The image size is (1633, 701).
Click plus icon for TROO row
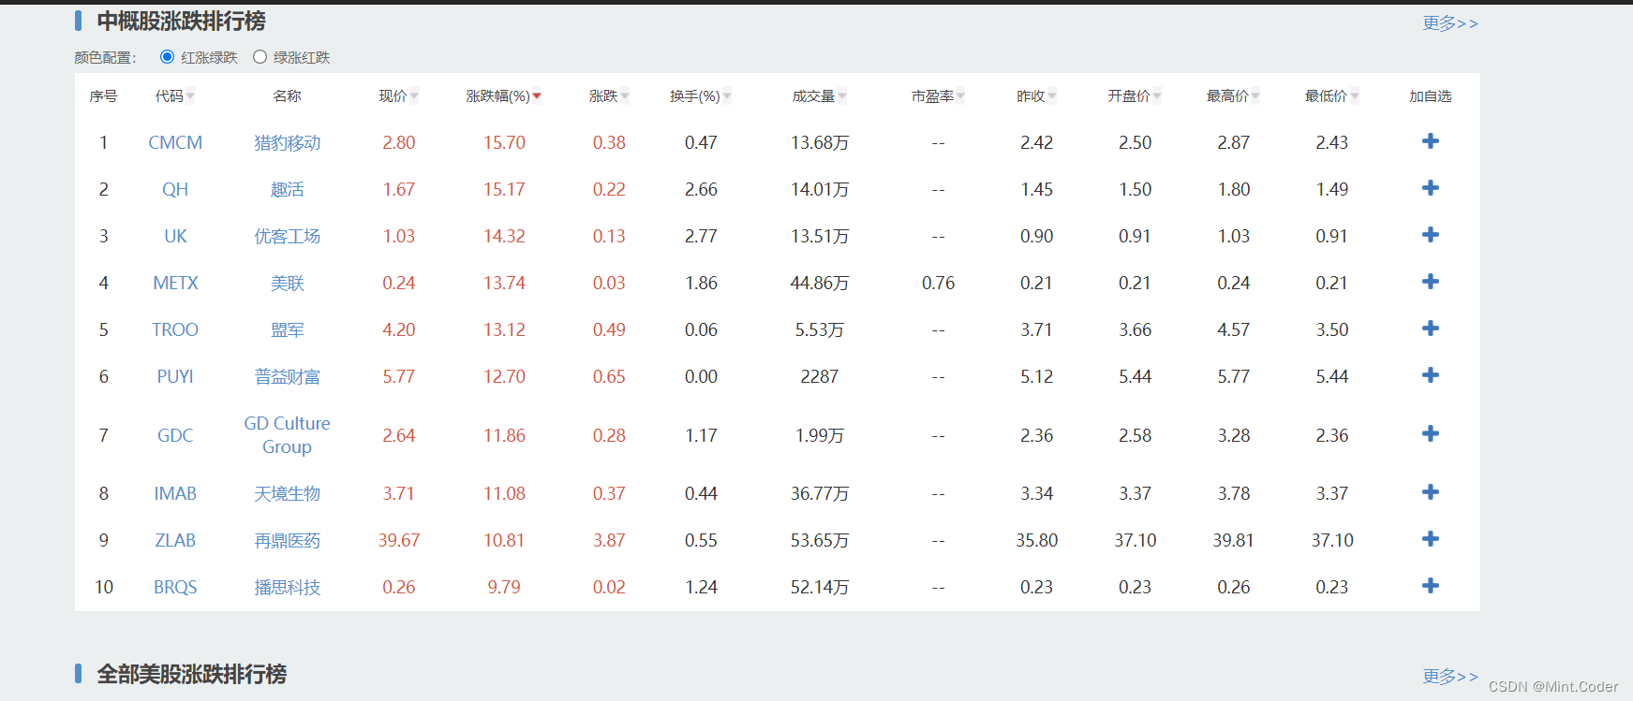(1430, 329)
